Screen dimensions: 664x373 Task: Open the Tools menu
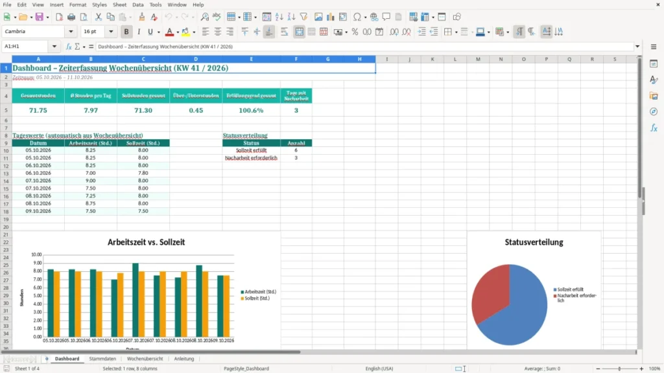pyautogui.click(x=156, y=5)
